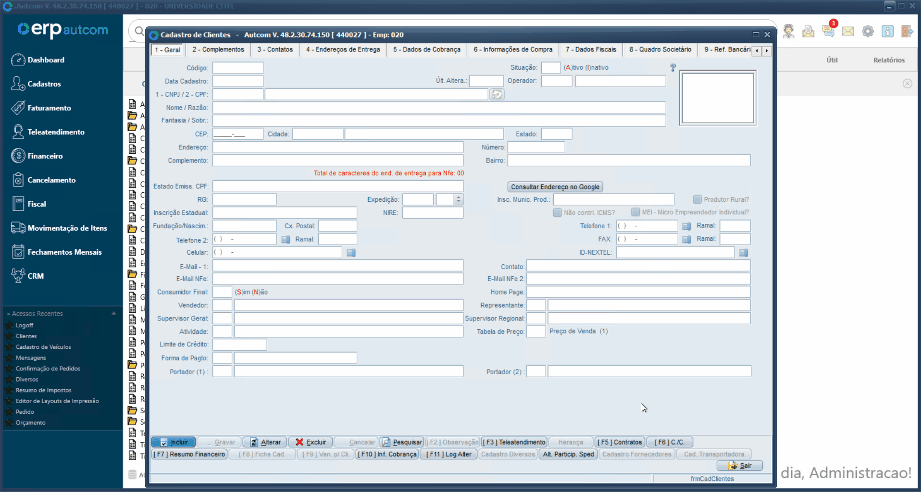Click the support agent icon in top bar

point(788,32)
